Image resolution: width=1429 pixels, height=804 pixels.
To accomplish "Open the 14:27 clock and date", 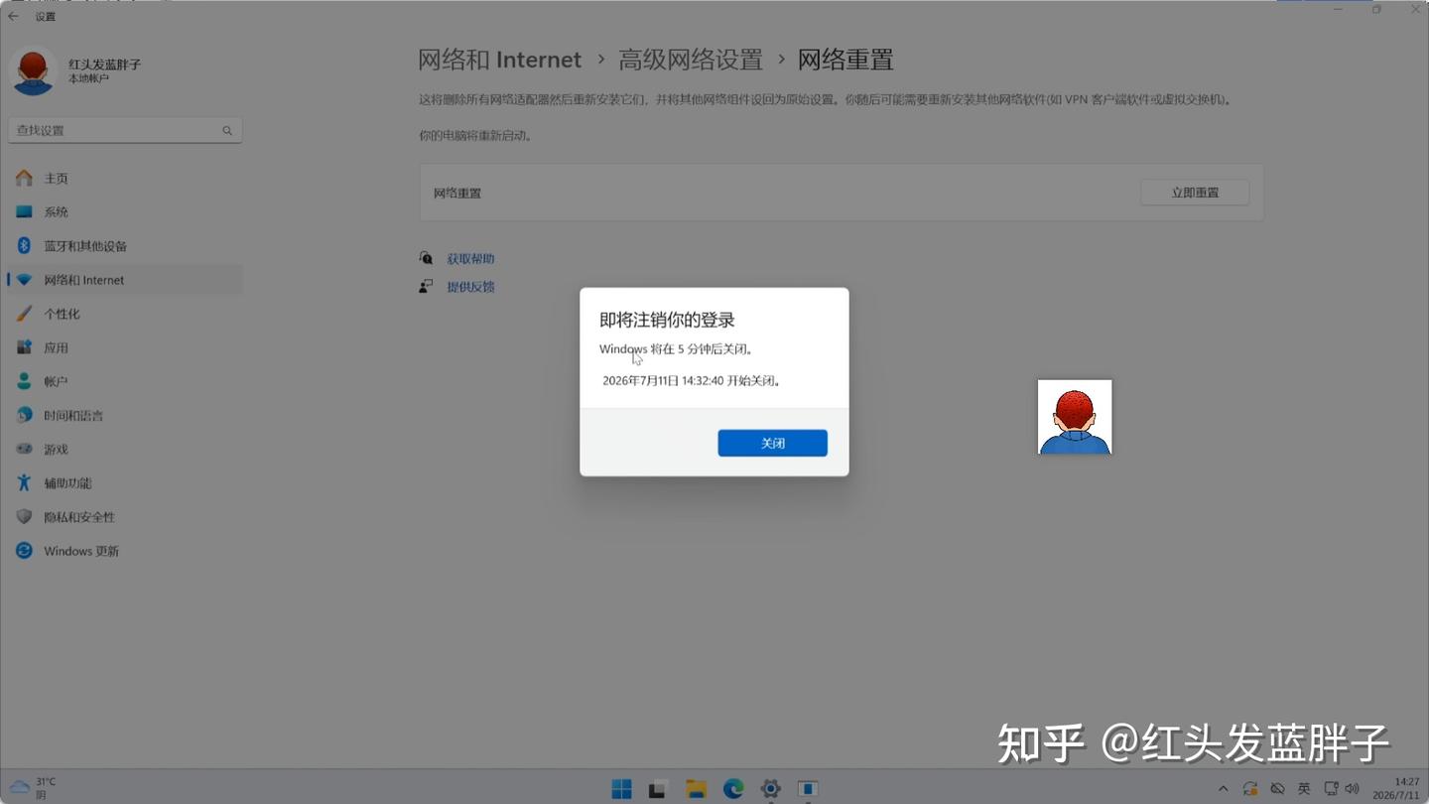I will (x=1397, y=789).
